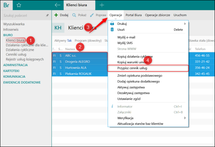The height and width of the screenshot is (147, 215).
Task: Click the Pokaż magnifier icon
Action: (74, 15)
